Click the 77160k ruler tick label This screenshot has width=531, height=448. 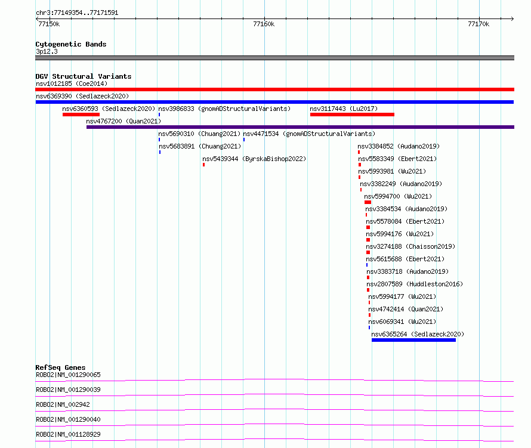[264, 24]
